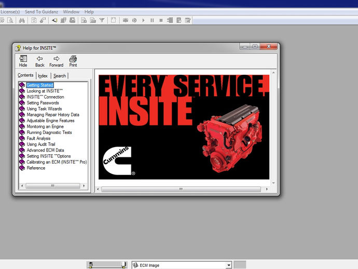Screen dimensions: 358x269
Task: Click the book icon beside Advanced ECM Data
Action: 22,150
